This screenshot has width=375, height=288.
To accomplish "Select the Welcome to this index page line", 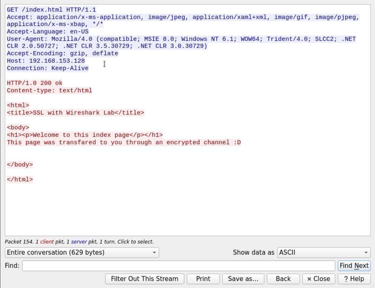I will click(85, 135).
